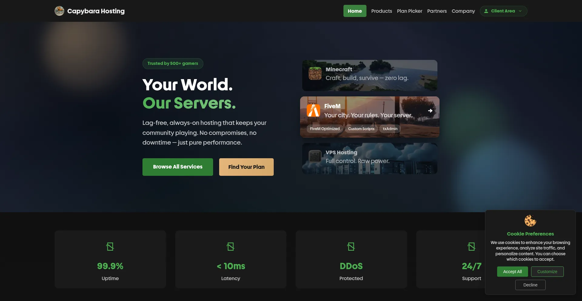
Task: Click the 'Your World.' headline
Action: click(x=188, y=85)
